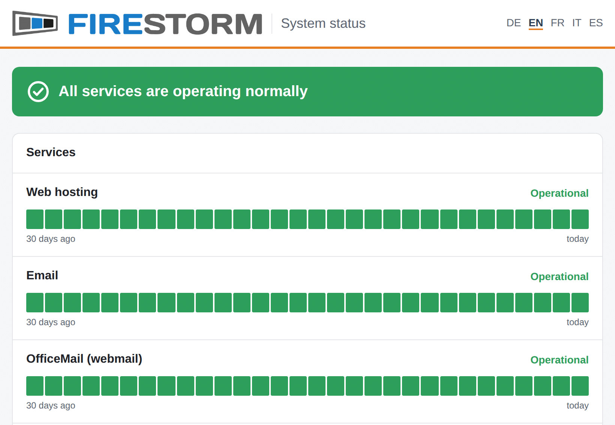Viewport: 615px width, 425px height.
Task: Click the oldest uptime bar for OfficeMail
Action: [35, 386]
